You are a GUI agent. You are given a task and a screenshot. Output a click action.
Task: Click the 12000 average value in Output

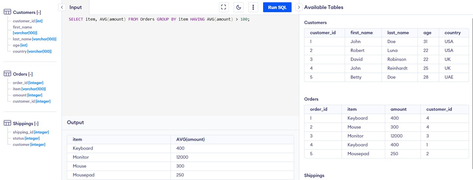tap(182, 157)
